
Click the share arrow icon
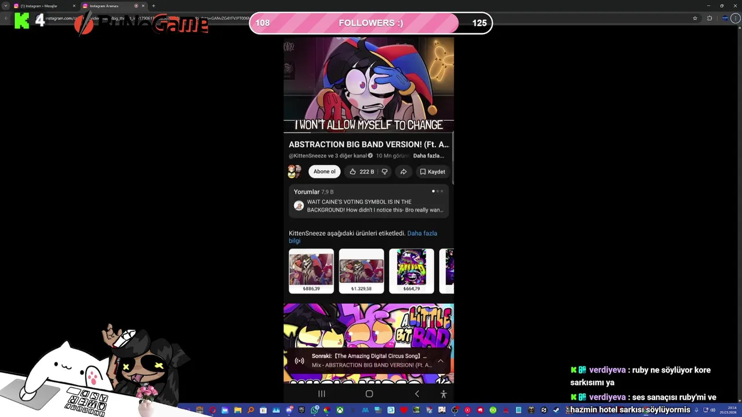[x=403, y=171]
